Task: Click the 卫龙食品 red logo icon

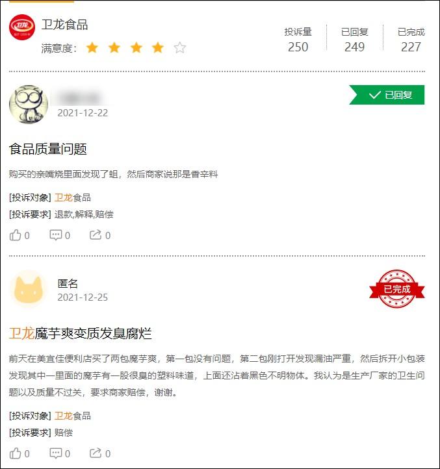Action: click(22, 27)
